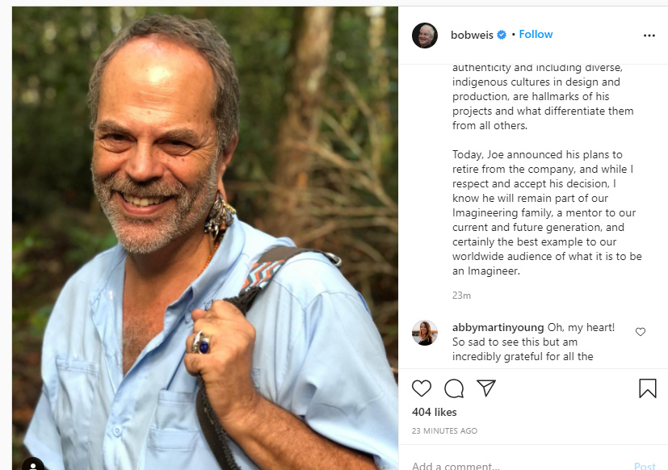Screen dimensions: 668x470
Task: Show tagged people icon on the photo
Action: point(33,465)
